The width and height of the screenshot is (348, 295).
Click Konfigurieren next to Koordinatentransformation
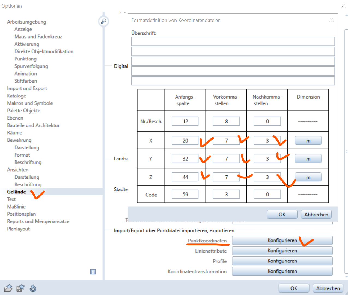pyautogui.click(x=282, y=271)
